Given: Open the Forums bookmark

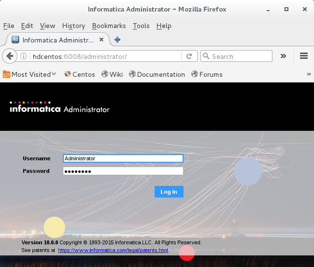Looking at the screenshot, I should click(x=207, y=74).
